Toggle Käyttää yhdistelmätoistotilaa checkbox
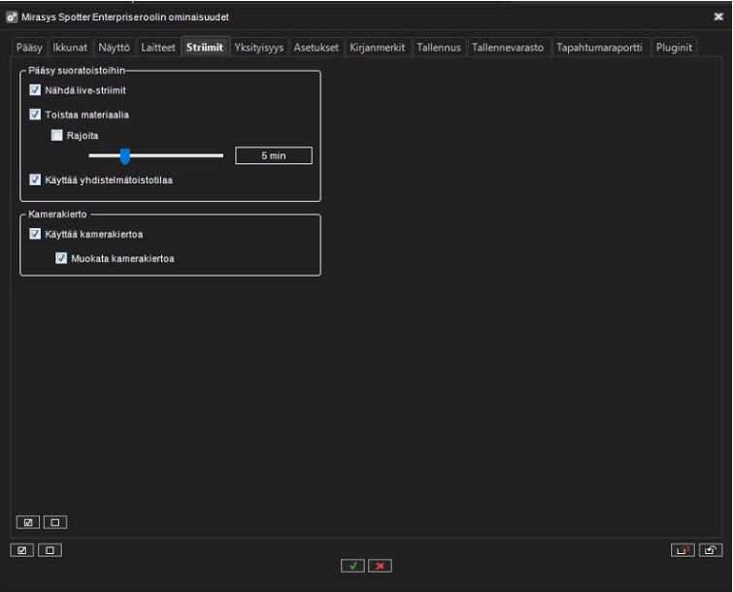733x592 pixels. tap(35, 180)
